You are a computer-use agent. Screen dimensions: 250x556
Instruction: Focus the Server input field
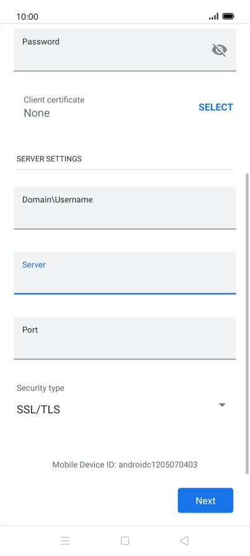tap(125, 272)
